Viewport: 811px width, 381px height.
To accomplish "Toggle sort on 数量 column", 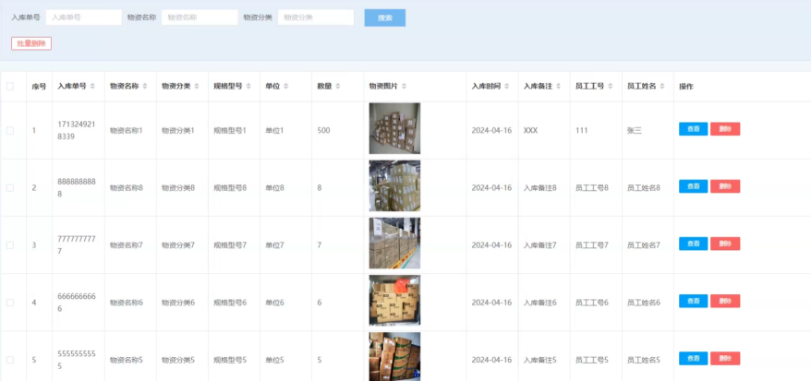I will 338,87.
